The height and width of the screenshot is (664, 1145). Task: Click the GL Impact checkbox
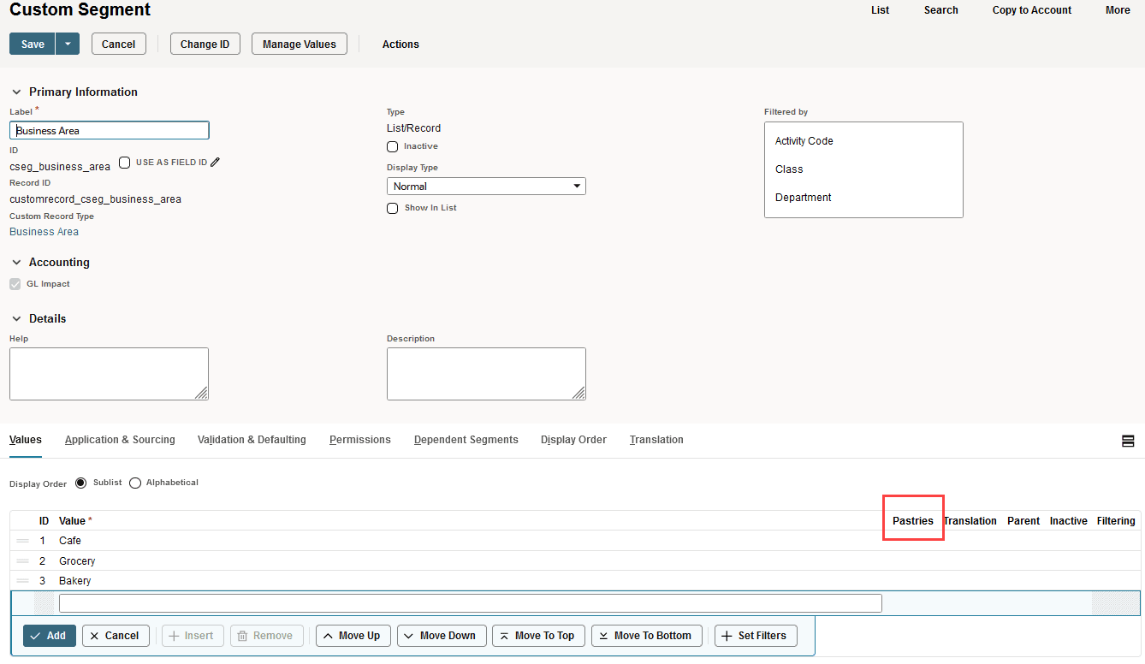pyautogui.click(x=15, y=284)
